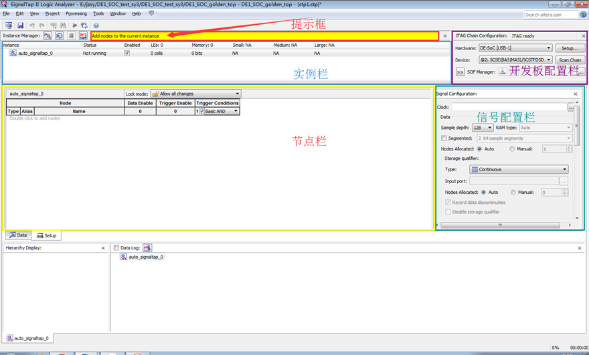
Task: Open the Sample depth 128 dropdown
Action: pyautogui.click(x=483, y=128)
